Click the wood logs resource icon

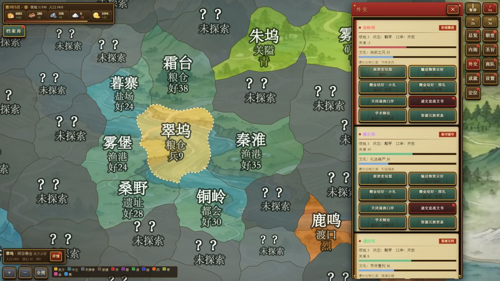point(32,15)
